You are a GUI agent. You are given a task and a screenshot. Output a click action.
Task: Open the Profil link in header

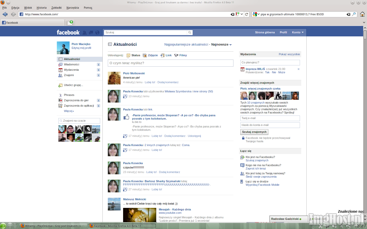tap(283, 33)
